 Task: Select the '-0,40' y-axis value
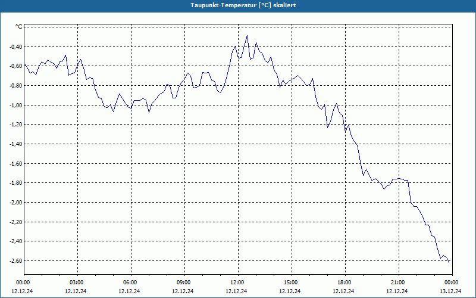[17, 46]
